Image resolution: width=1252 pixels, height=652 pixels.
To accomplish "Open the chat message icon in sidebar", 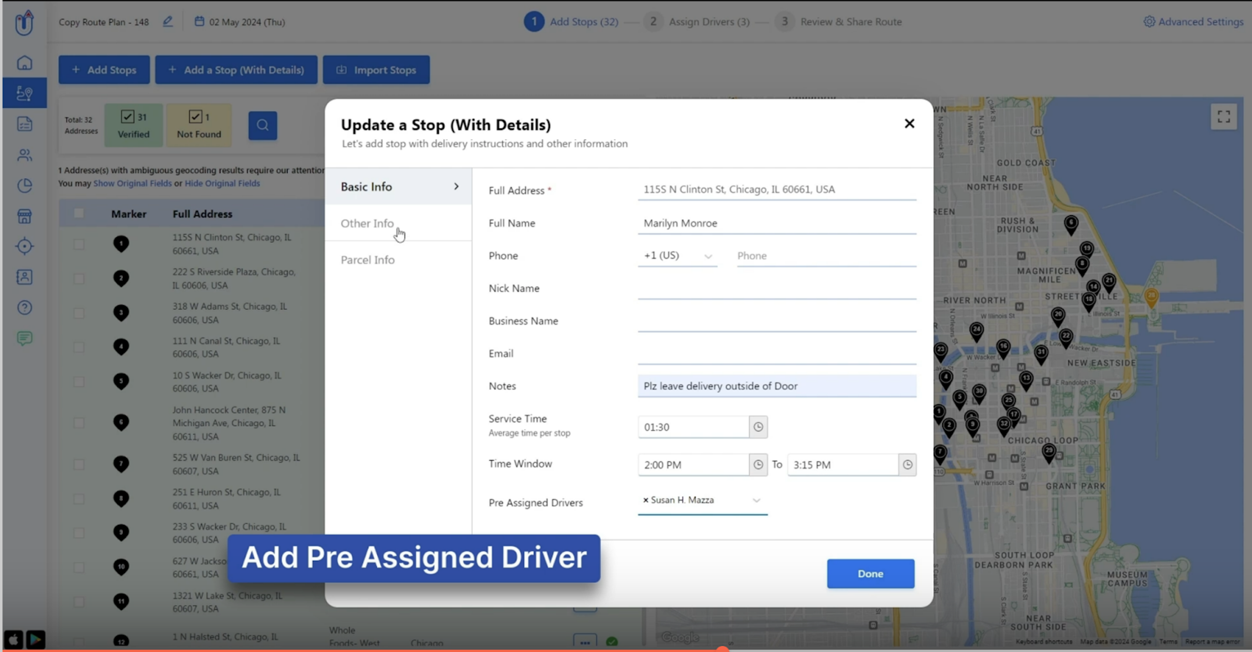I will [x=25, y=338].
